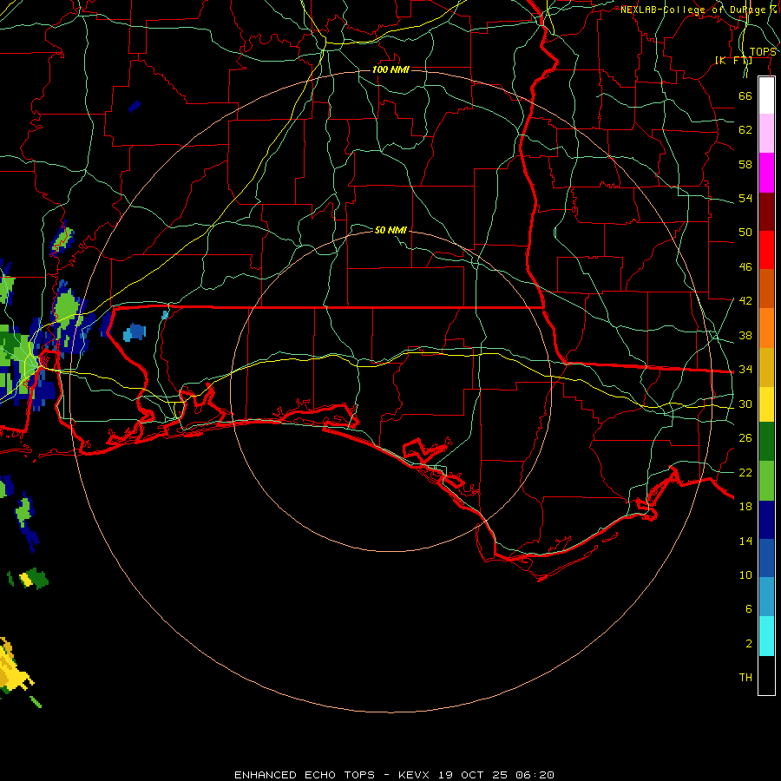The image size is (781, 781).
Task: Click the 'TOPS' legend title
Action: point(763,52)
